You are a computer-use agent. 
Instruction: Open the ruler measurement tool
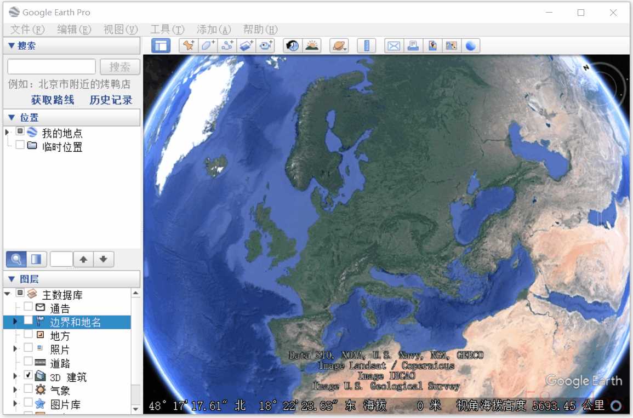367,46
